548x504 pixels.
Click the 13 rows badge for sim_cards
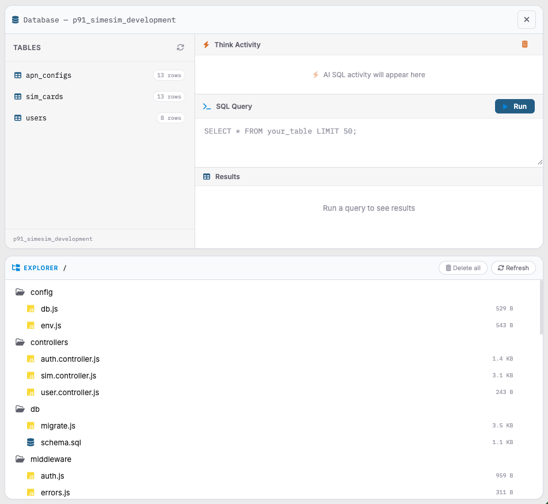[169, 97]
